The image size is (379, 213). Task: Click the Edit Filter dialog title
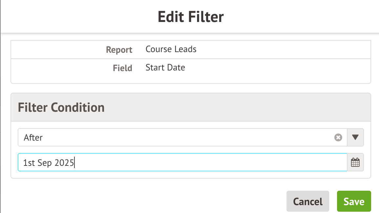tap(190, 16)
